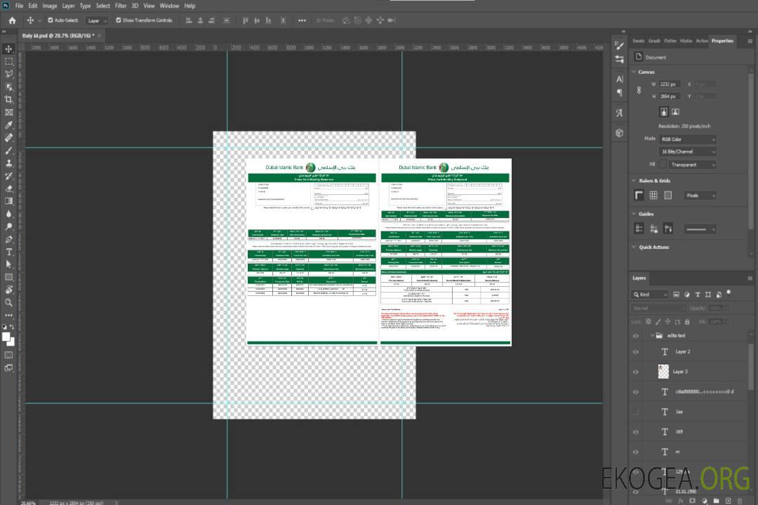Open the Filter menu
Image resolution: width=758 pixels, height=505 pixels.
point(121,6)
